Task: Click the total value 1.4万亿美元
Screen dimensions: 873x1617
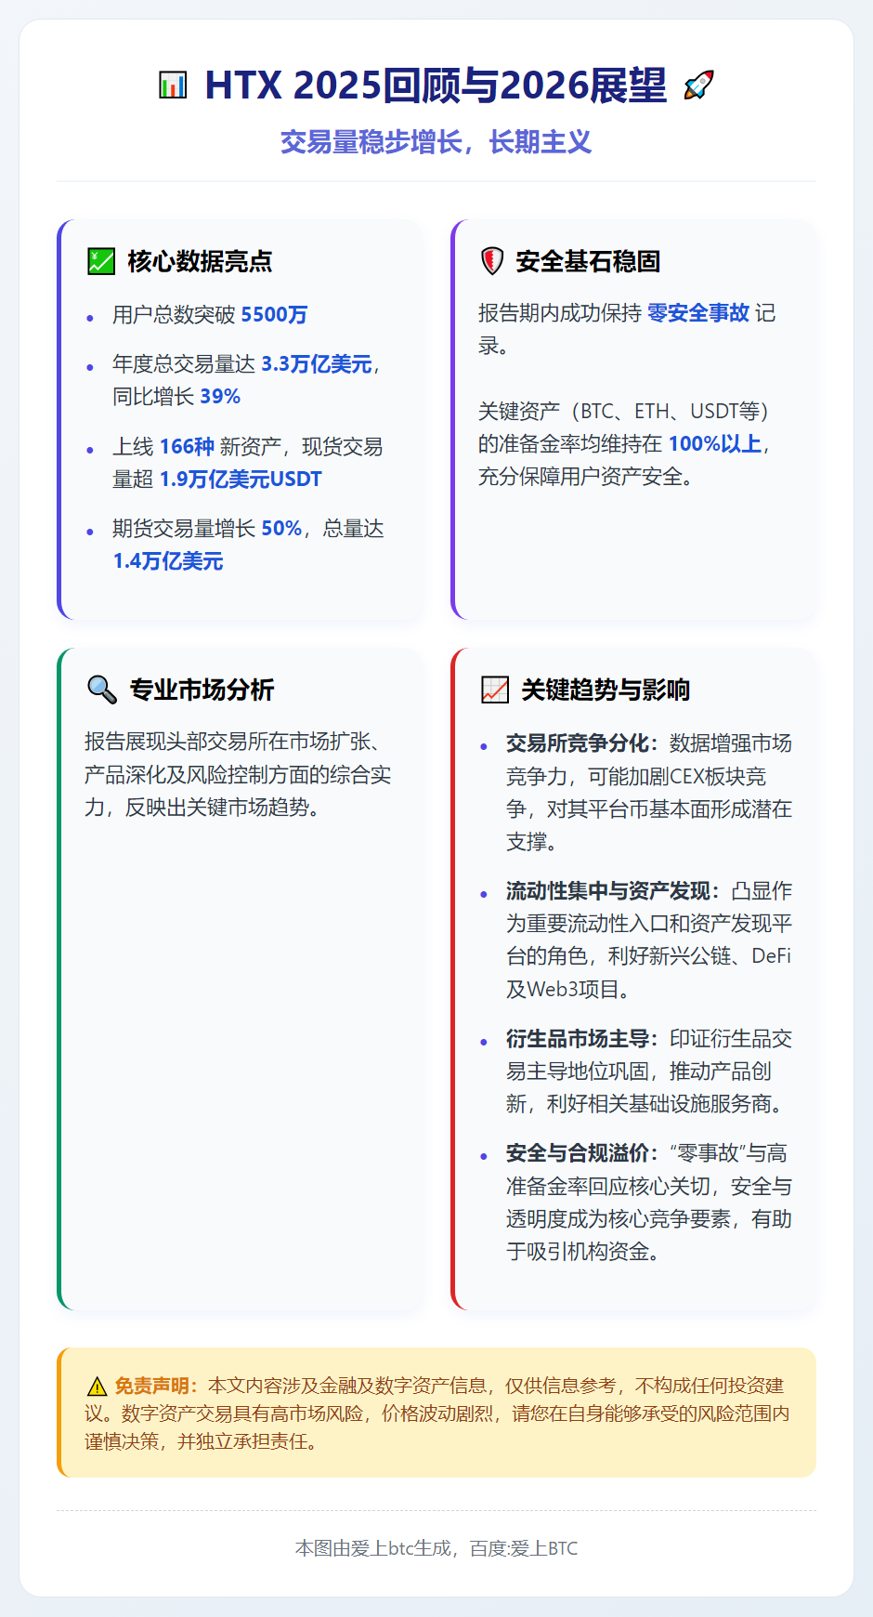Action: tap(168, 561)
